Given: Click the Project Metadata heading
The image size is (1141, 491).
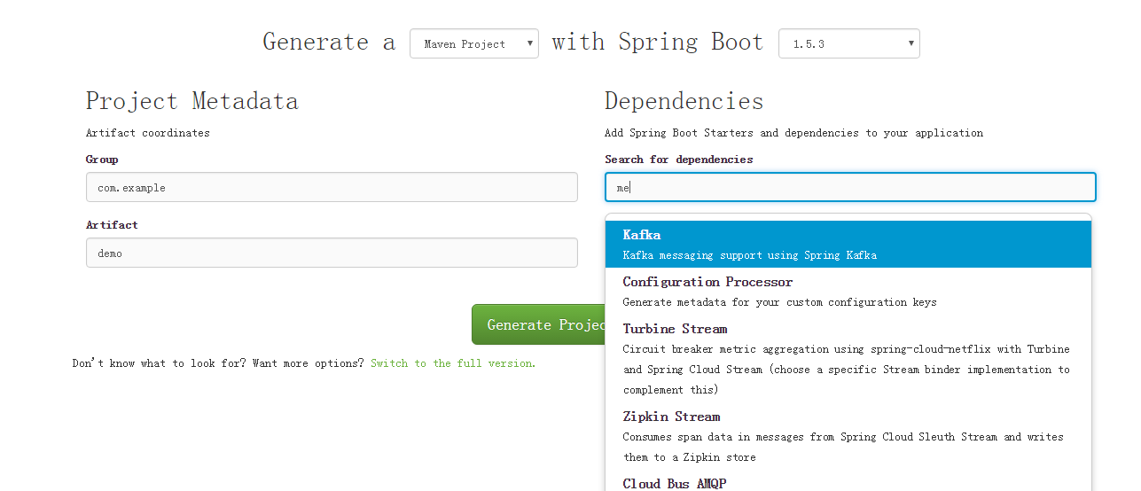Looking at the screenshot, I should [191, 101].
